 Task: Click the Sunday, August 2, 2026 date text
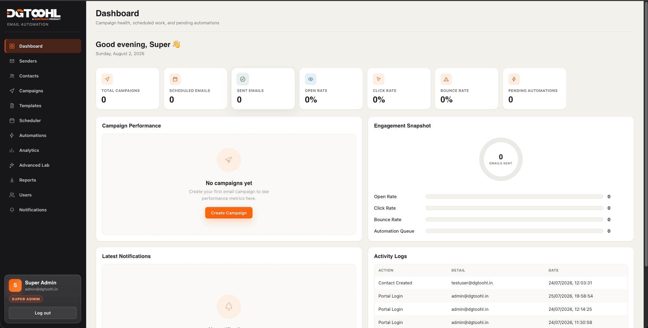pos(120,53)
